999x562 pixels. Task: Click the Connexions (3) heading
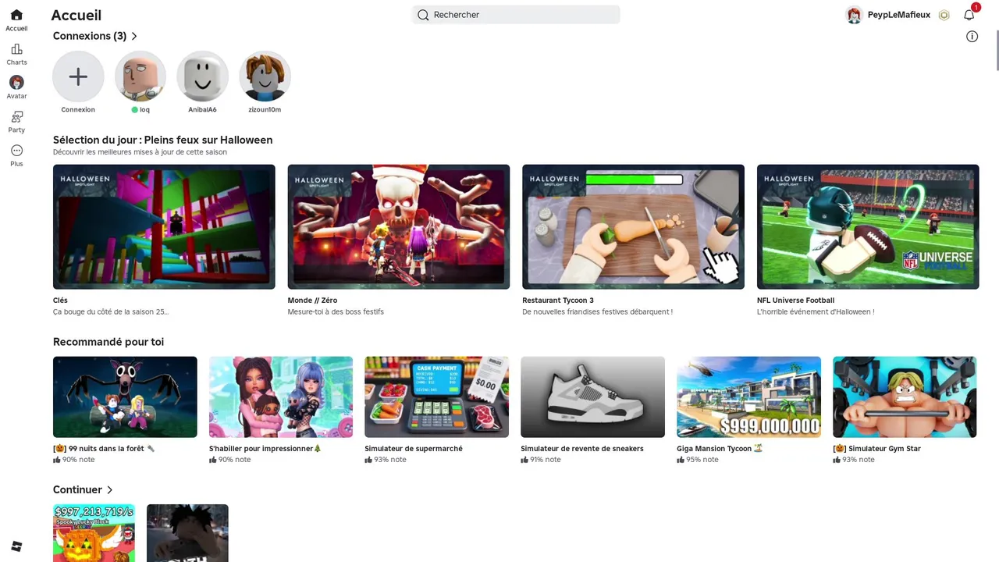click(x=90, y=36)
